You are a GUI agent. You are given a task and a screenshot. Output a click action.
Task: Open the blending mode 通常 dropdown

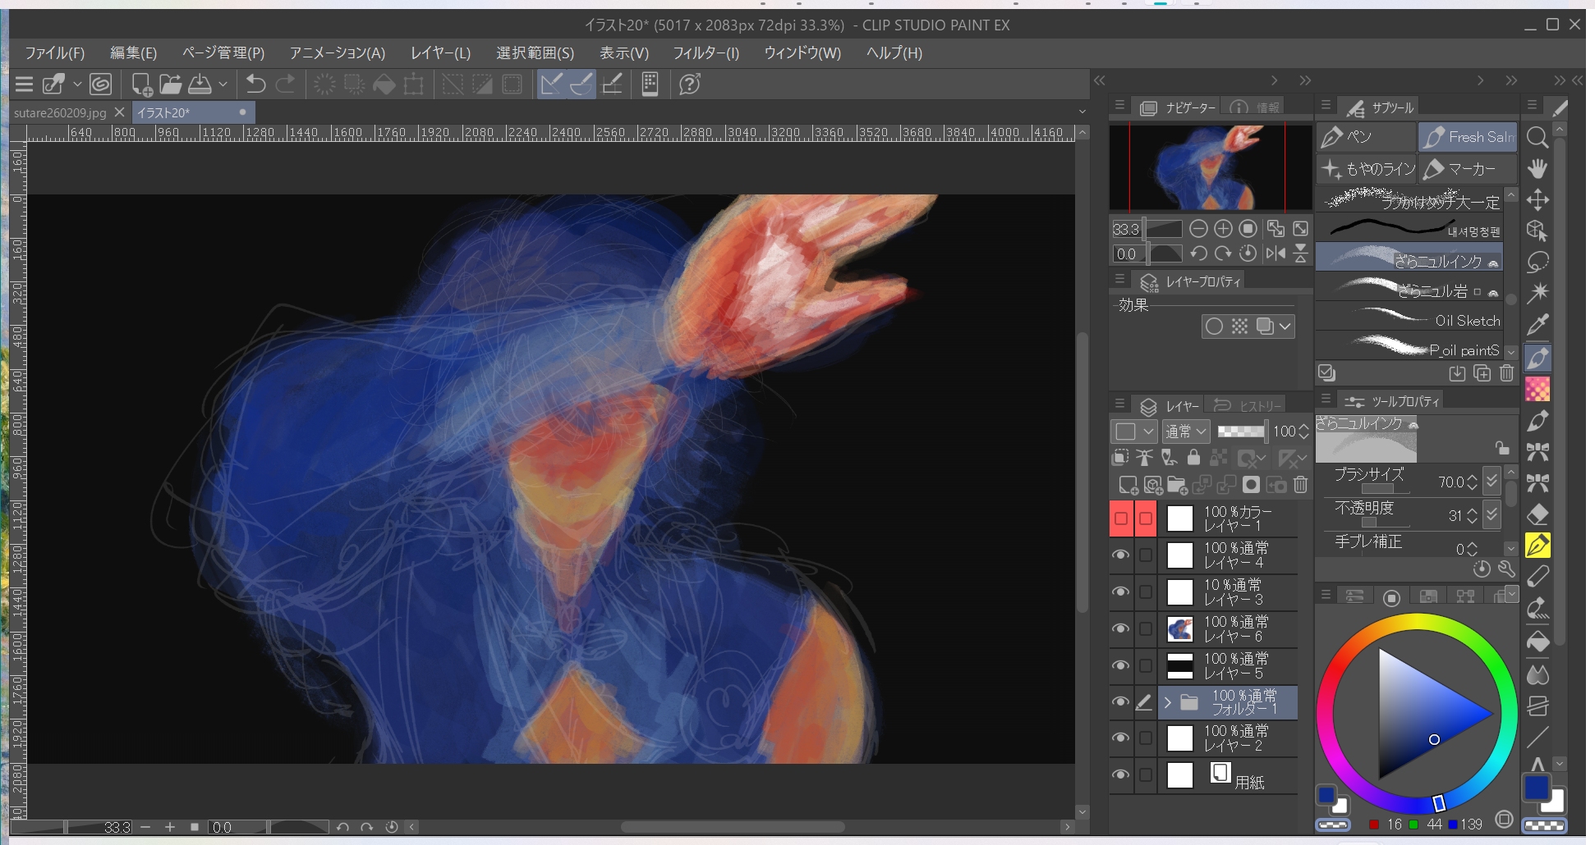tap(1186, 432)
